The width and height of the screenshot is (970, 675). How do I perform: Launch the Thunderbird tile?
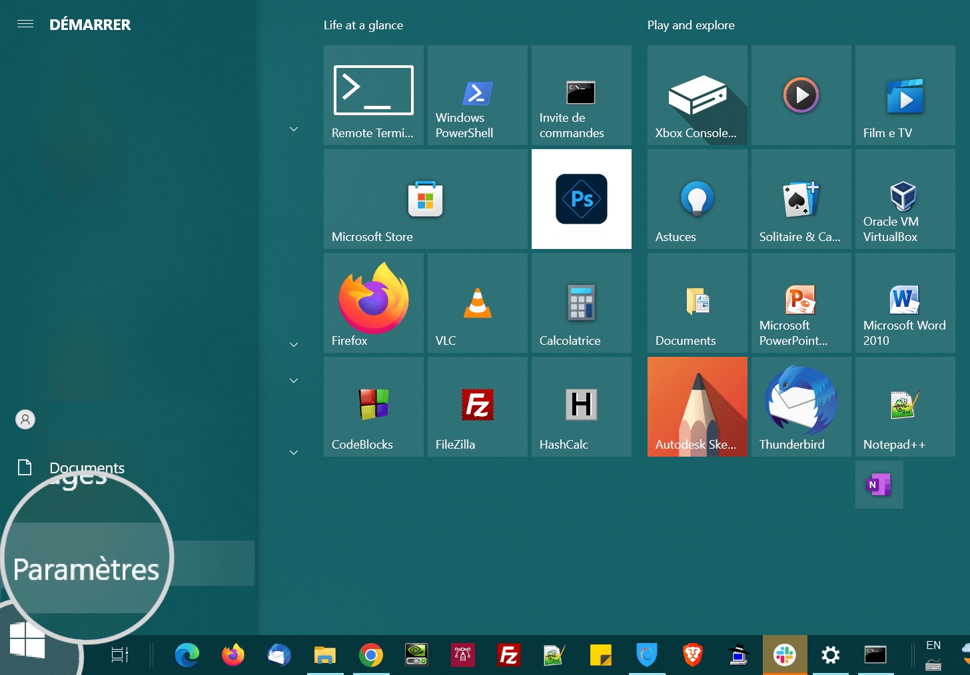[801, 407]
